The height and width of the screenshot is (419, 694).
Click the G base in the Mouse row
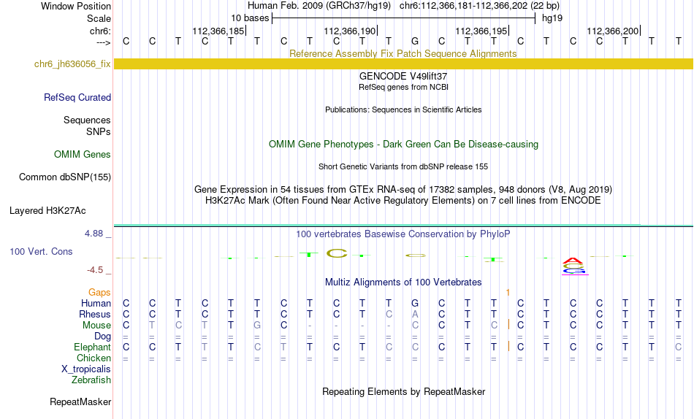[x=257, y=326]
